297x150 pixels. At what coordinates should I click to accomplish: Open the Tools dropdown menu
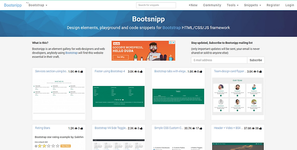click(233, 5)
